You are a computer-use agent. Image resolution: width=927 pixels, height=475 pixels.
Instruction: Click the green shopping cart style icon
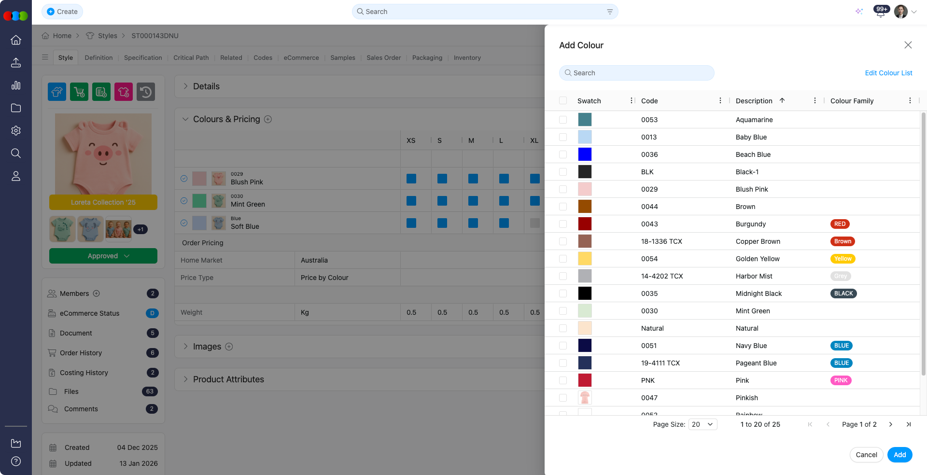[x=79, y=92]
